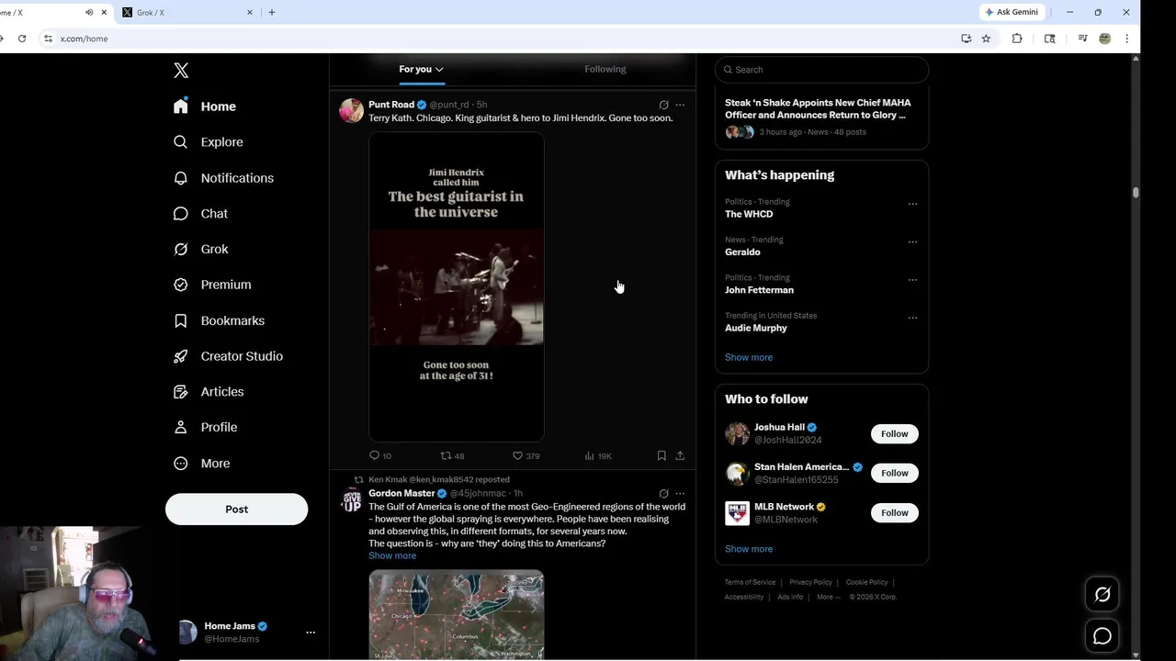
Task: Switch to the Grok / X browser tab
Action: pos(189,13)
